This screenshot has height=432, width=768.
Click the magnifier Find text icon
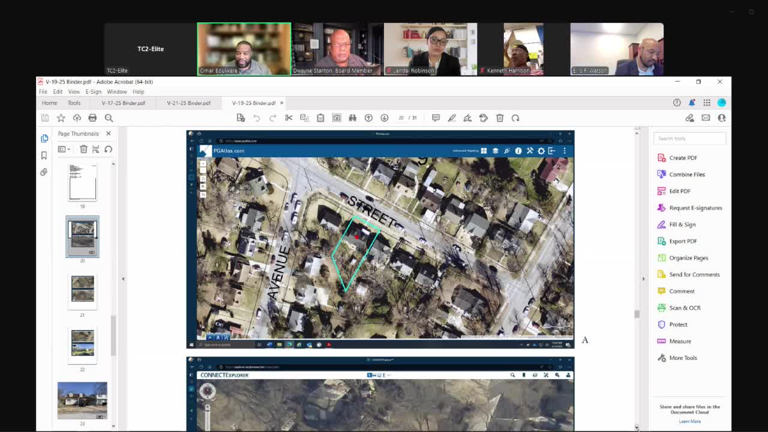click(109, 118)
